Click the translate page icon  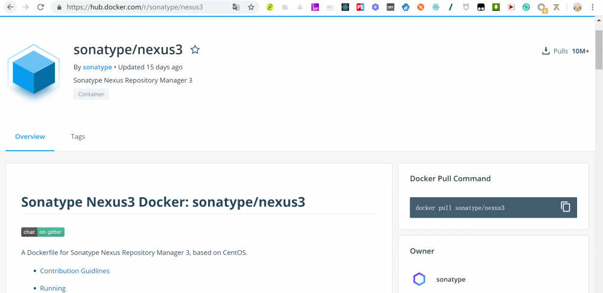[236, 7]
